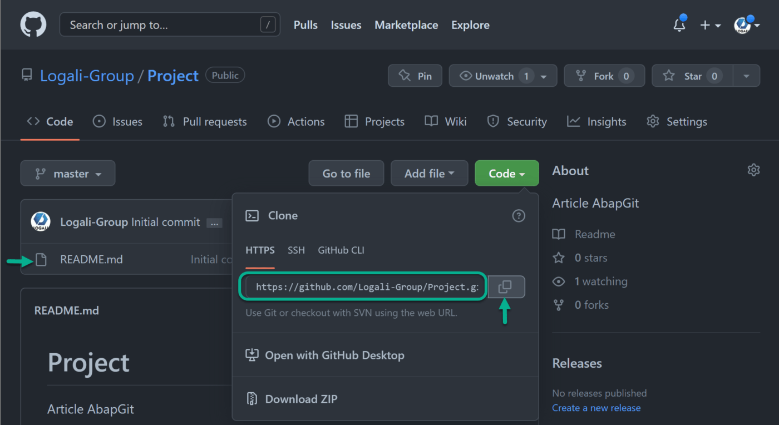Choose Open with GitHub Desktop
This screenshot has height=425, width=779.
point(325,355)
